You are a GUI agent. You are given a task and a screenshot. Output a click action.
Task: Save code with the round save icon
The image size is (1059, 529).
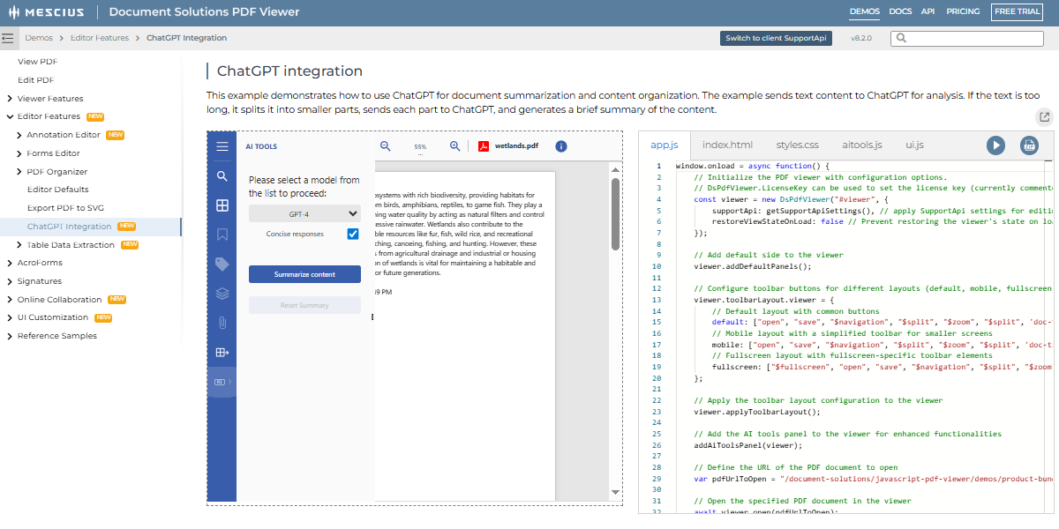[x=1029, y=145]
